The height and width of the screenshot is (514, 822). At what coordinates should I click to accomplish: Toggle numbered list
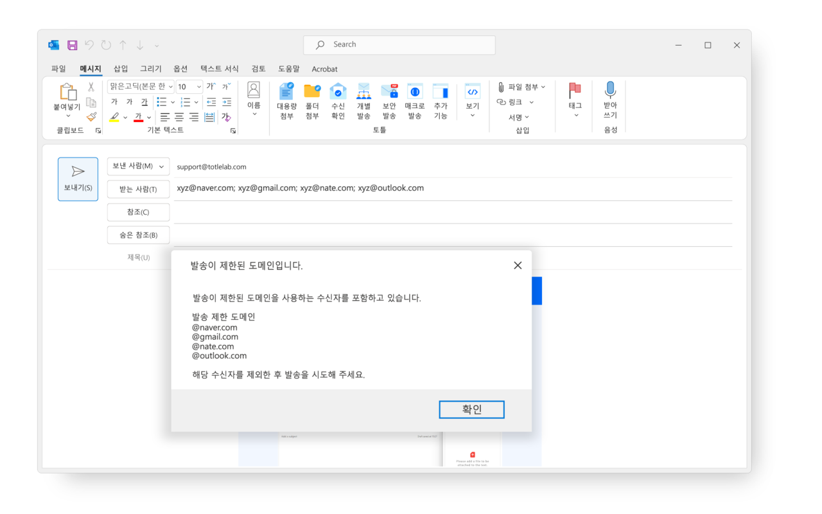186,102
